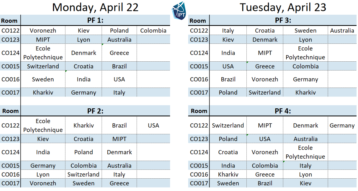The width and height of the screenshot is (358, 191).
Task: Select the Greece cell in PF 3 room CO015
Action: pyautogui.click(x=265, y=66)
